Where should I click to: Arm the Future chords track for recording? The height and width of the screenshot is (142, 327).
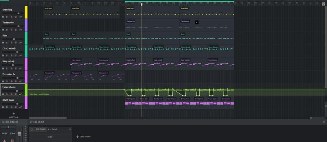pos(12,94)
